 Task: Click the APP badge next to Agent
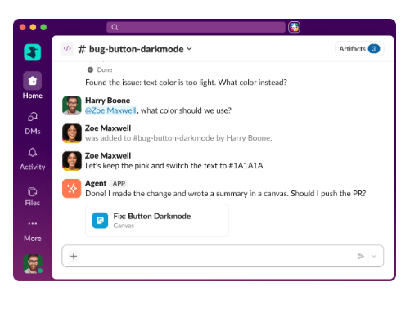(x=119, y=184)
